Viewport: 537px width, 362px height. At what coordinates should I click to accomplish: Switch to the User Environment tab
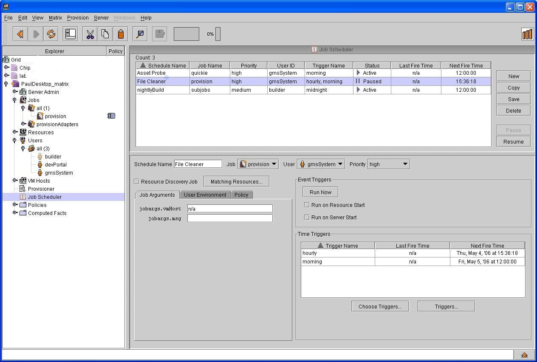pos(205,195)
